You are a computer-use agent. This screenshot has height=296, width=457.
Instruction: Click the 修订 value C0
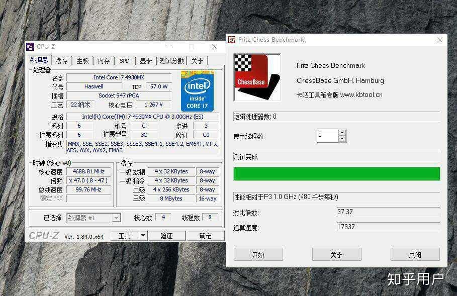[206, 135]
